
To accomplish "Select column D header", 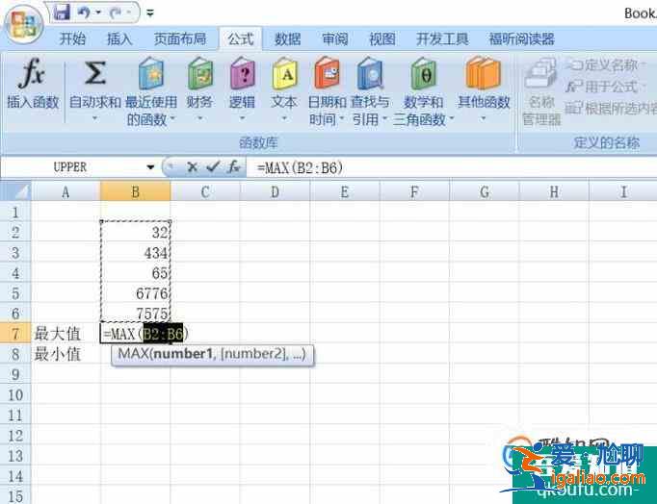I will coord(275,191).
